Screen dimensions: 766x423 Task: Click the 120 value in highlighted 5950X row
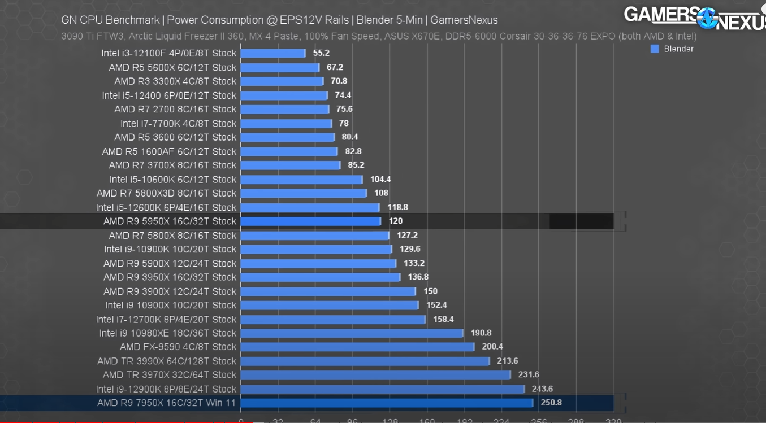tap(395, 221)
